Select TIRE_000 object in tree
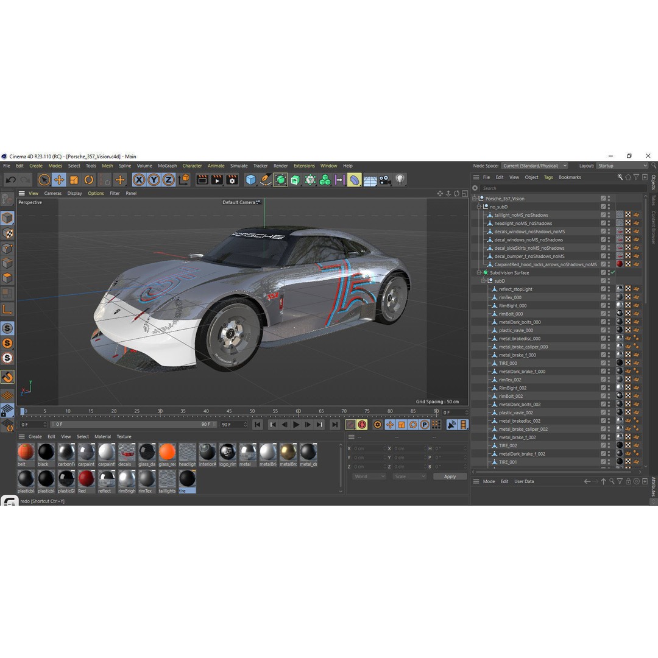 (508, 363)
